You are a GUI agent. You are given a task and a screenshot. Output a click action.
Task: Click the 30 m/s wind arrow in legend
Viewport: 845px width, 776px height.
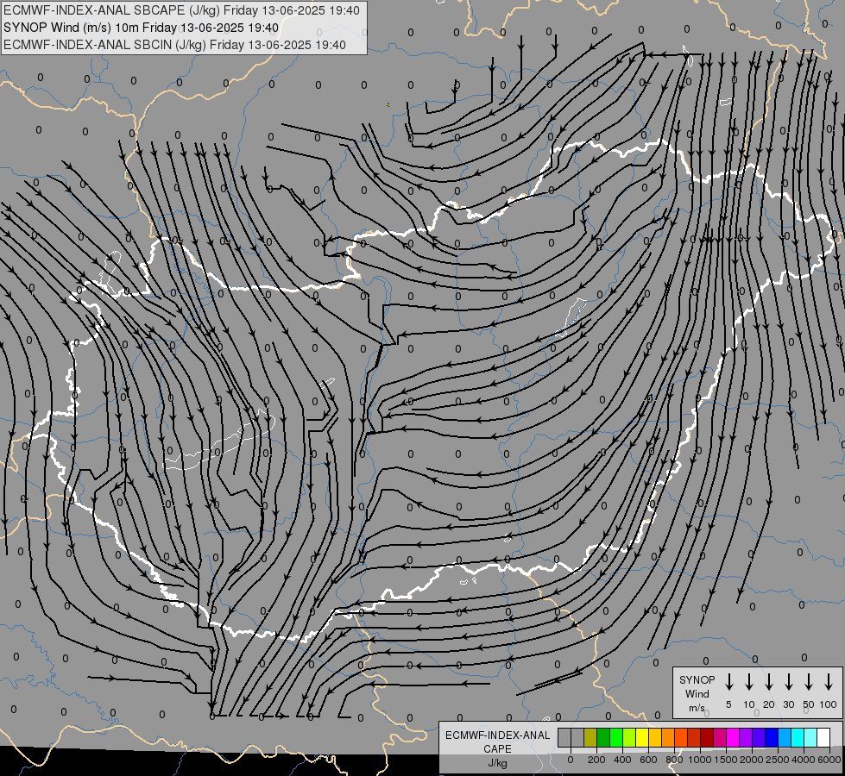(788, 682)
